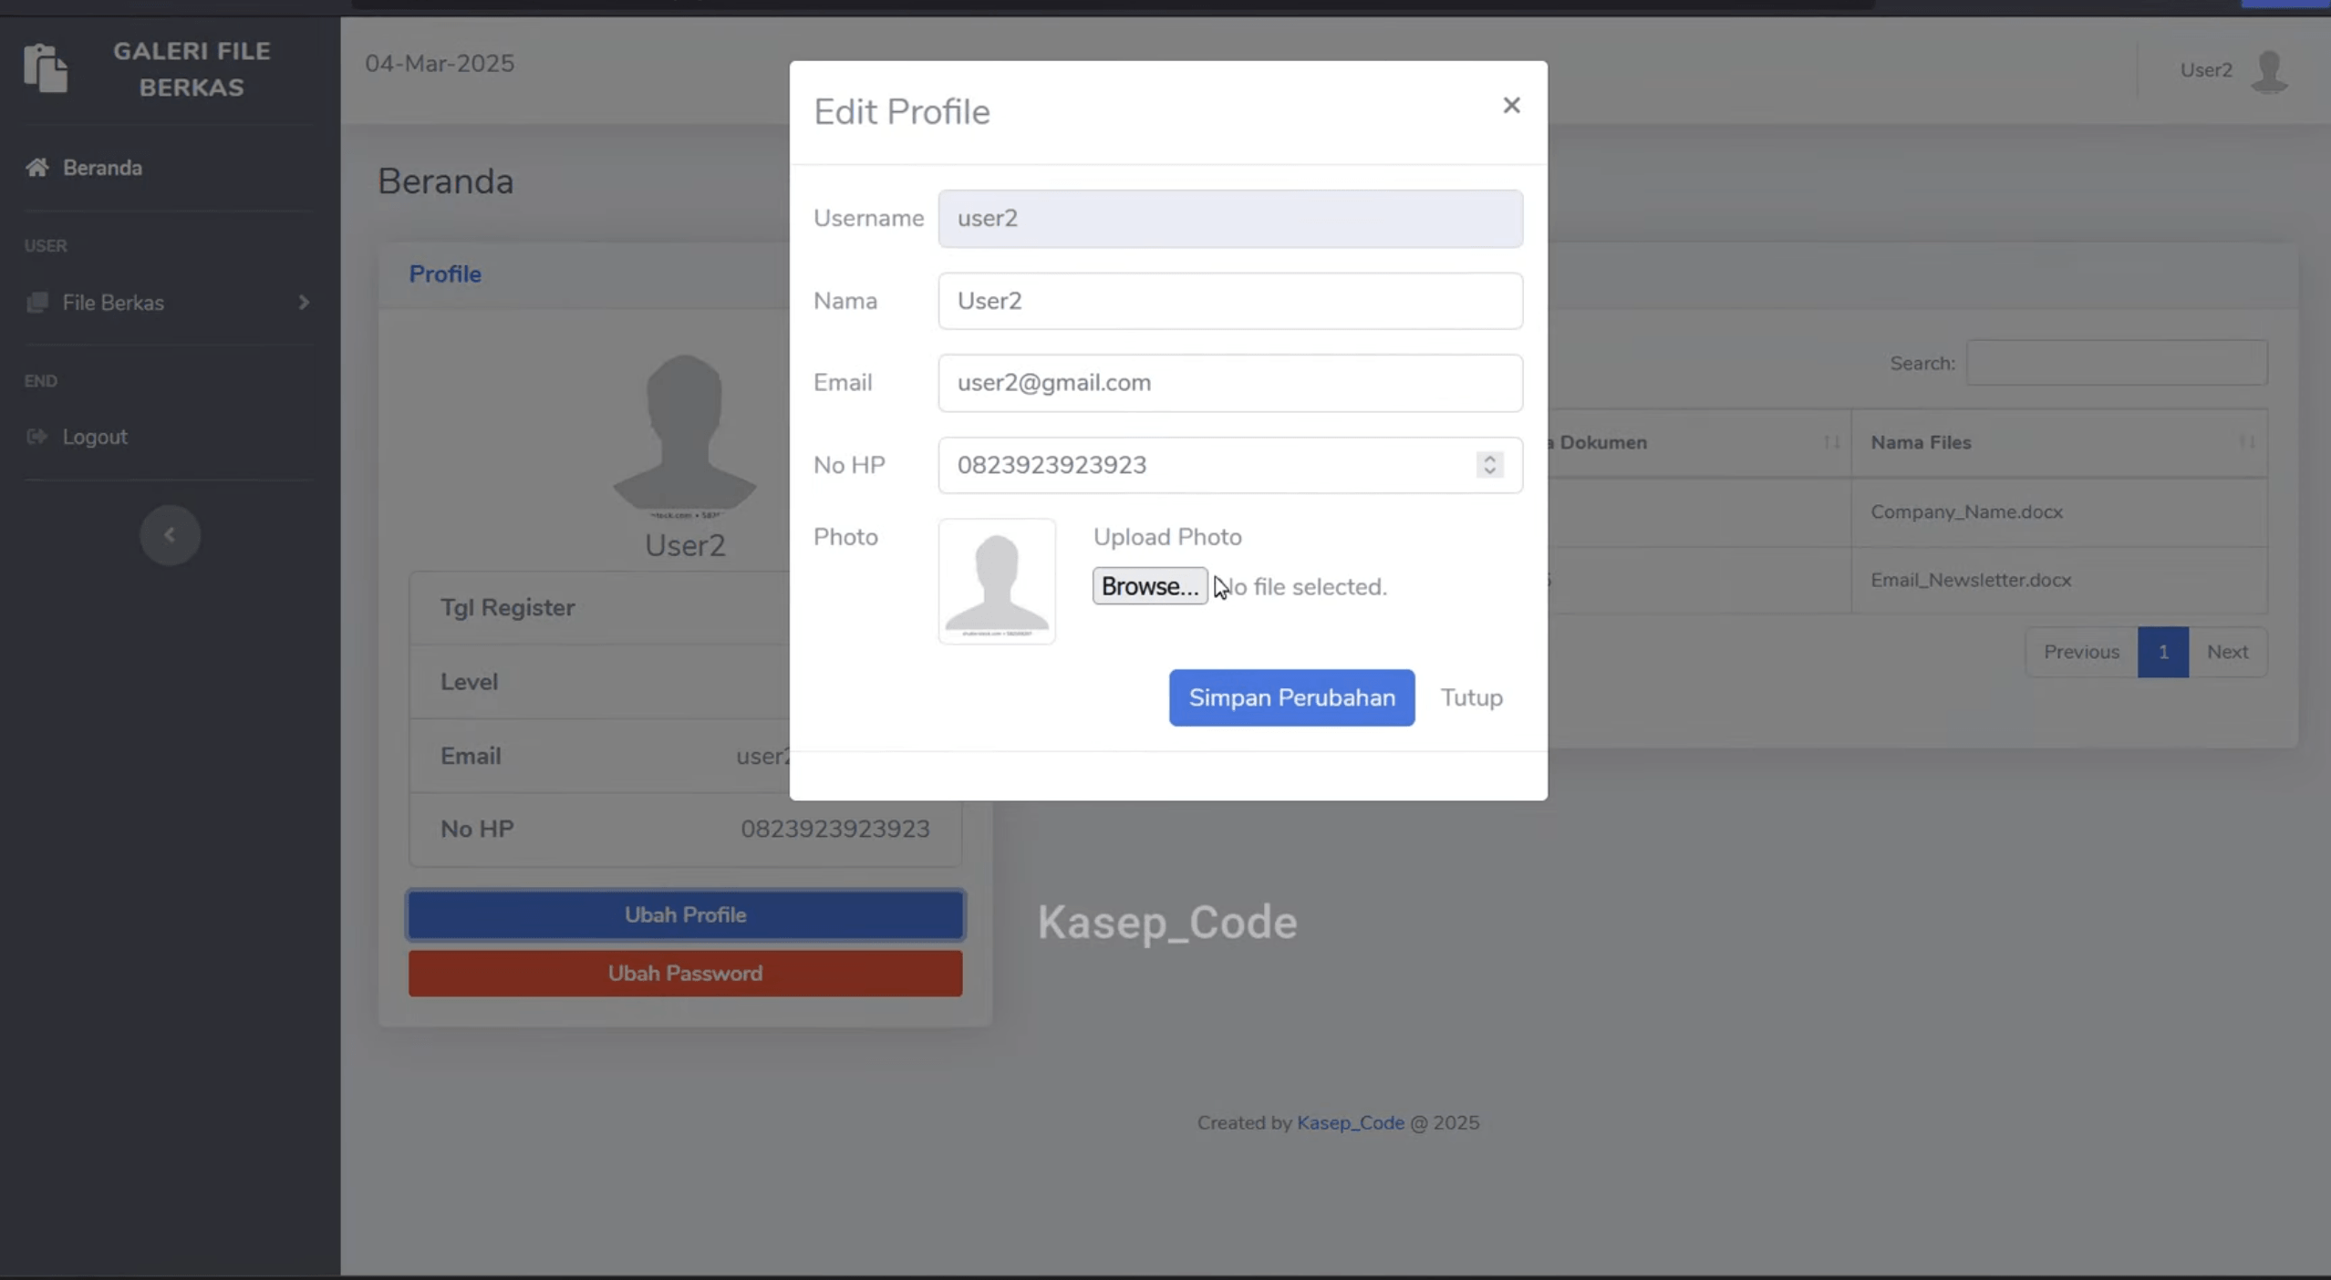Click Logout in the sidebar

pyautogui.click(x=95, y=437)
